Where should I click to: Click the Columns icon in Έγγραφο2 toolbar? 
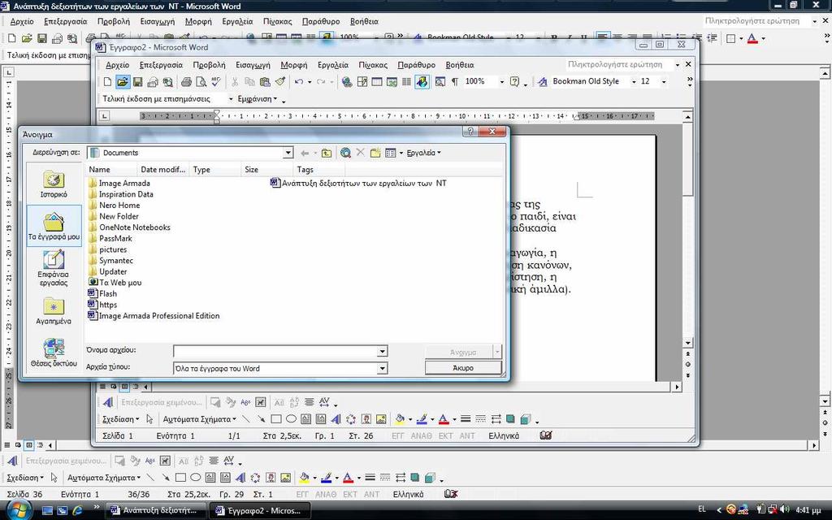tap(406, 82)
